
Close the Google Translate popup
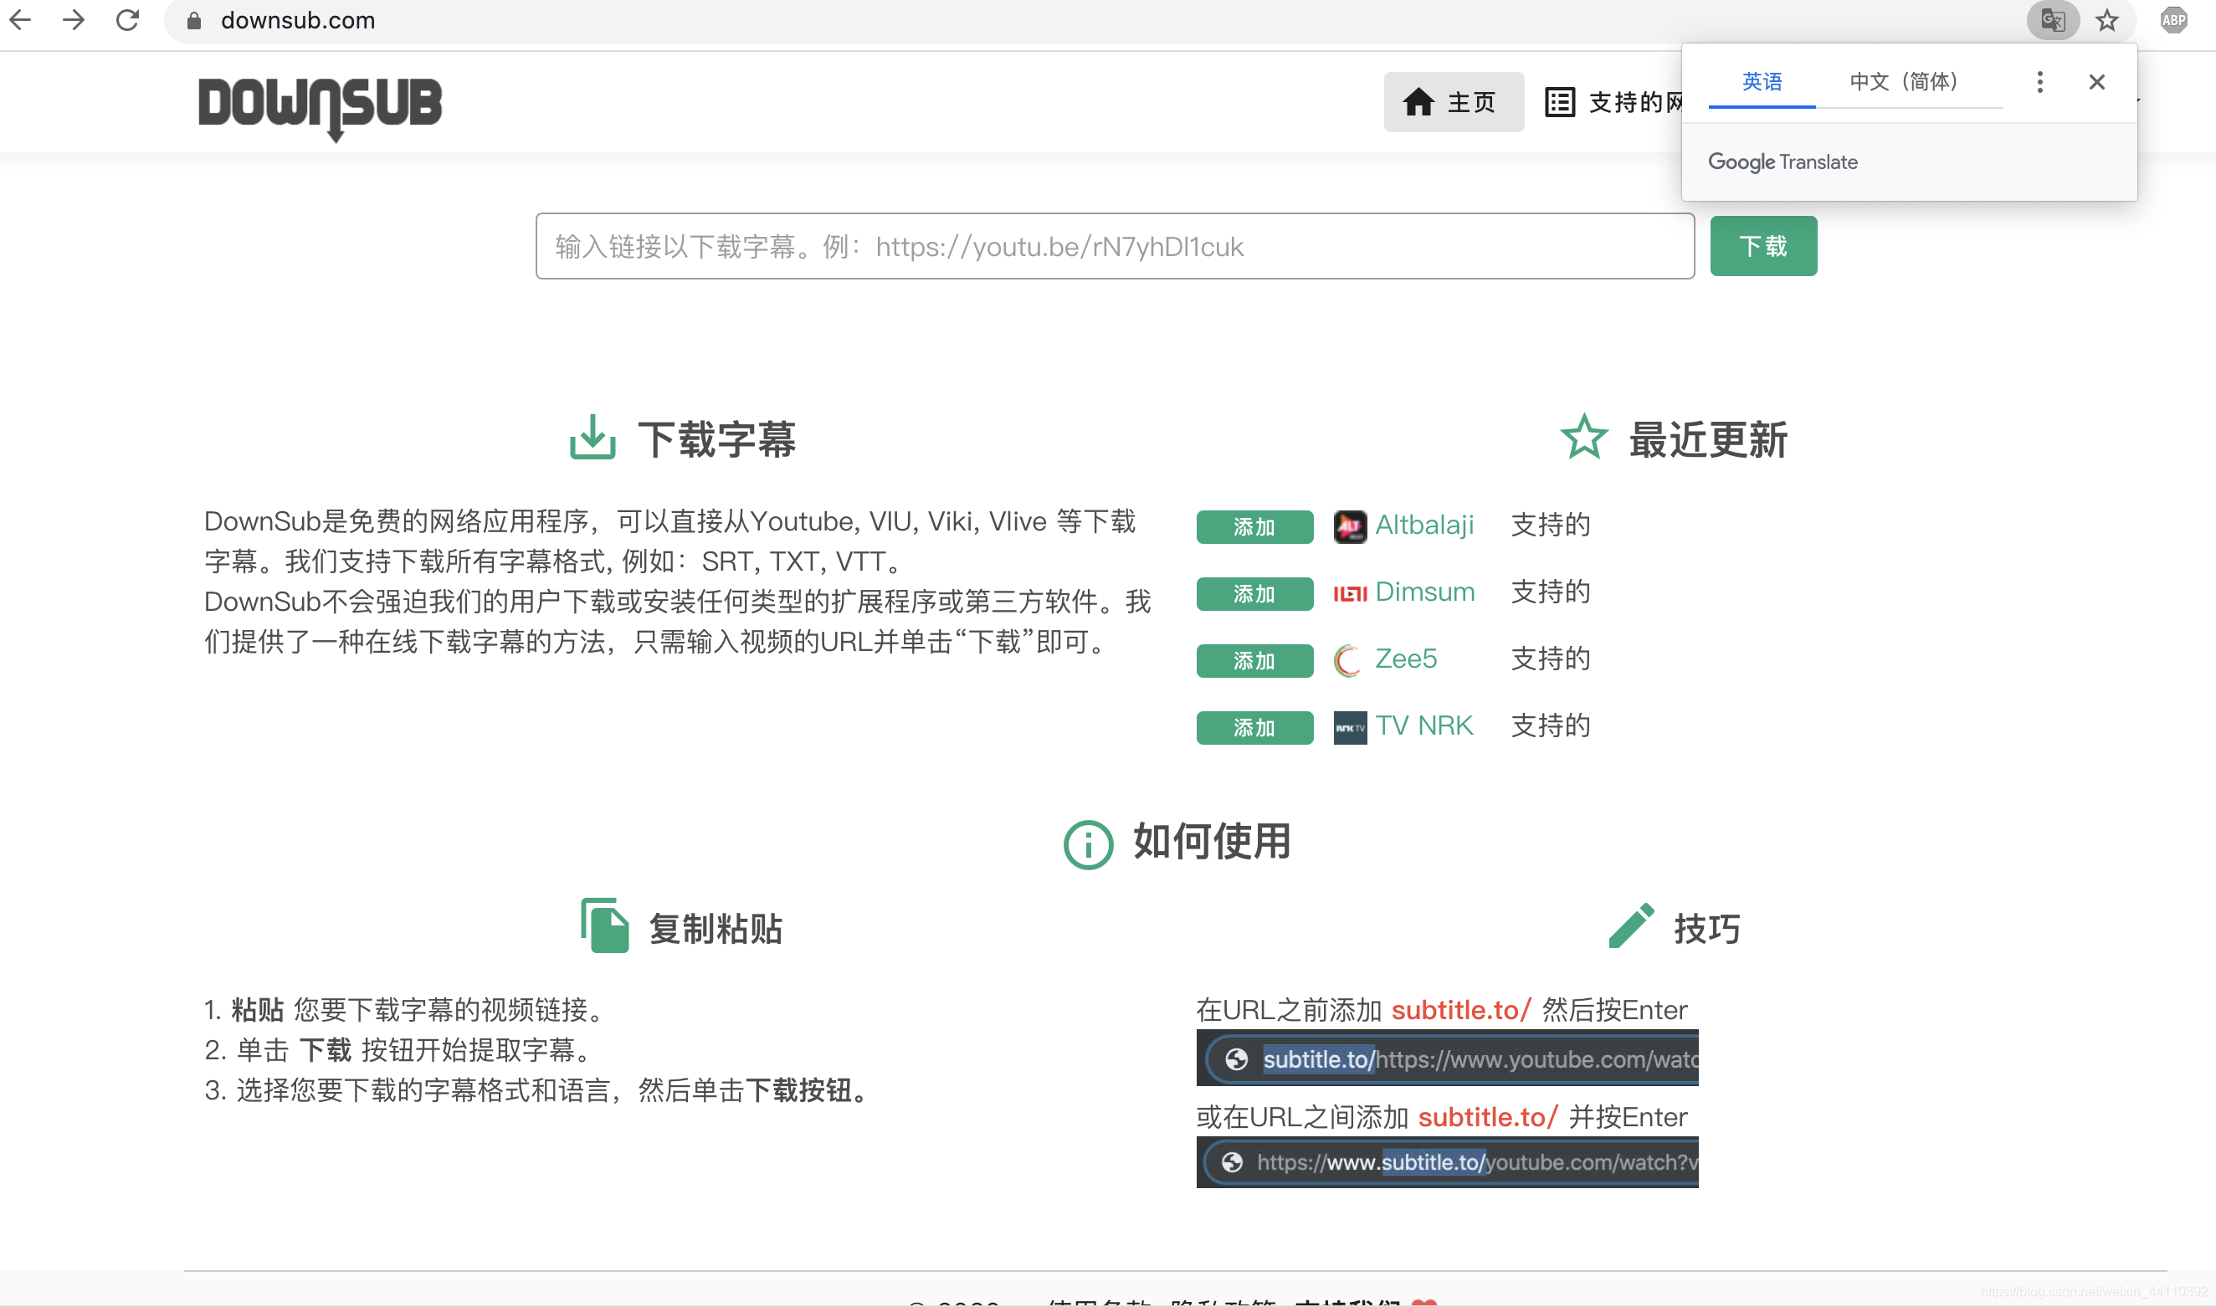click(2097, 82)
